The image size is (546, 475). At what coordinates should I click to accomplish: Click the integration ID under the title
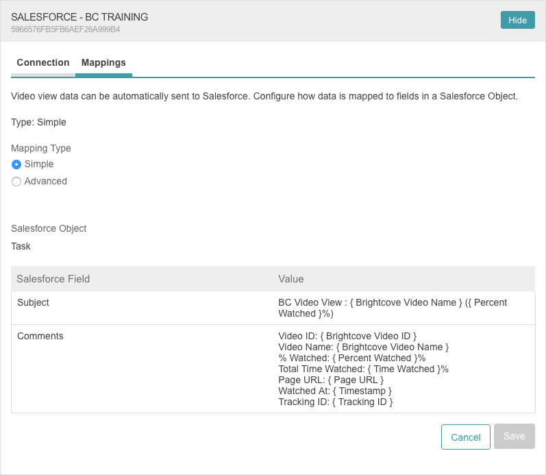pos(66,29)
